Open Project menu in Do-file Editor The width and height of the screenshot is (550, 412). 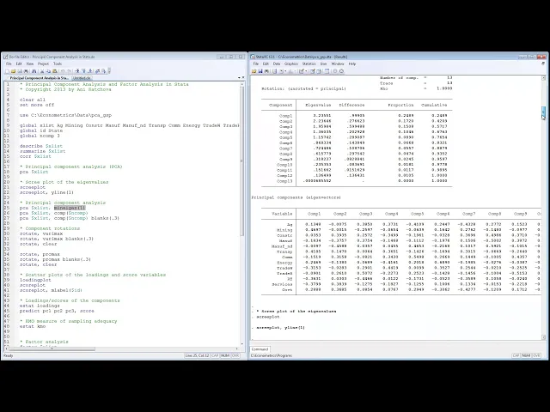pos(43,64)
